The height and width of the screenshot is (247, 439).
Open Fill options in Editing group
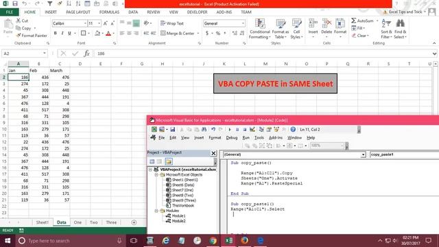(x=358, y=28)
